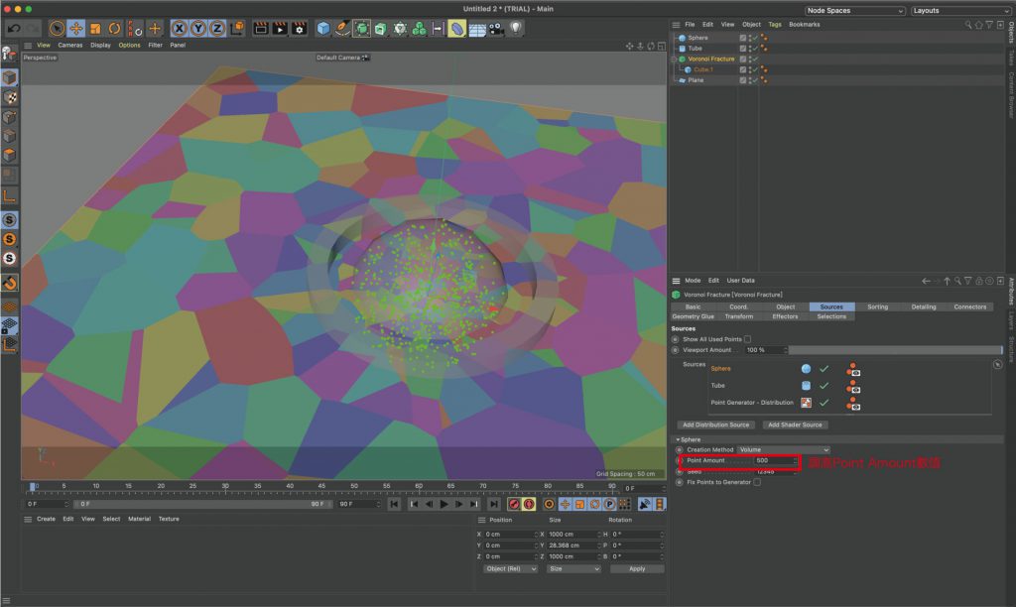The width and height of the screenshot is (1016, 607).
Task: Tick the Fix Points to Generator checkbox
Action: pos(757,482)
